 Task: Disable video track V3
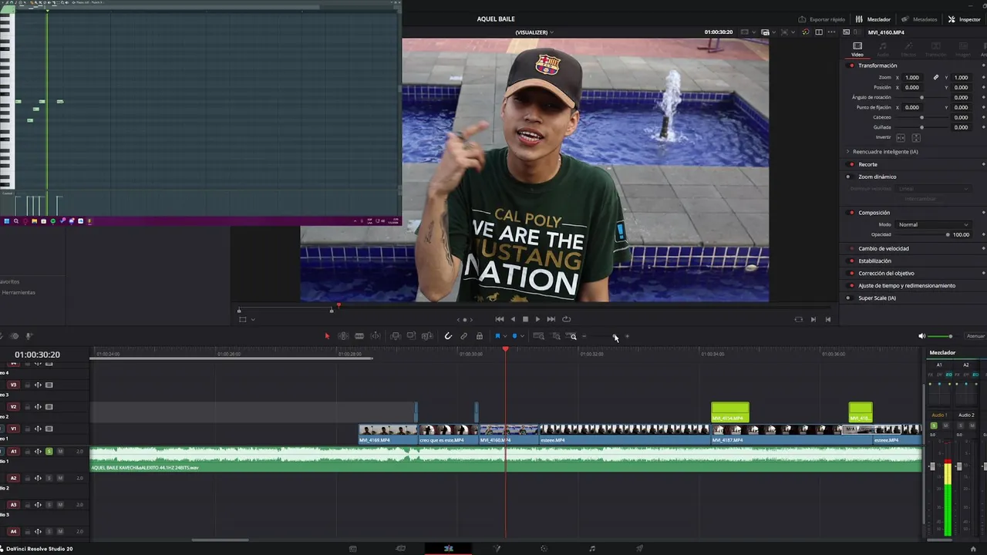point(49,385)
